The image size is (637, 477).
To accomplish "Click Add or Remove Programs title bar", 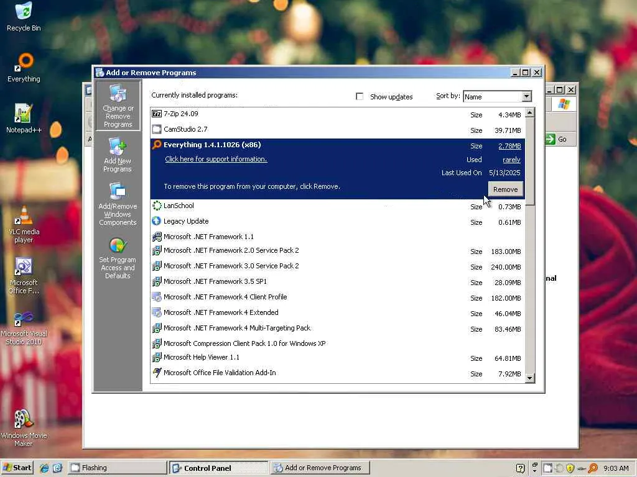I will click(x=300, y=73).
